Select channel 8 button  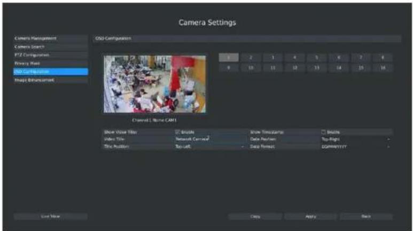(383, 57)
